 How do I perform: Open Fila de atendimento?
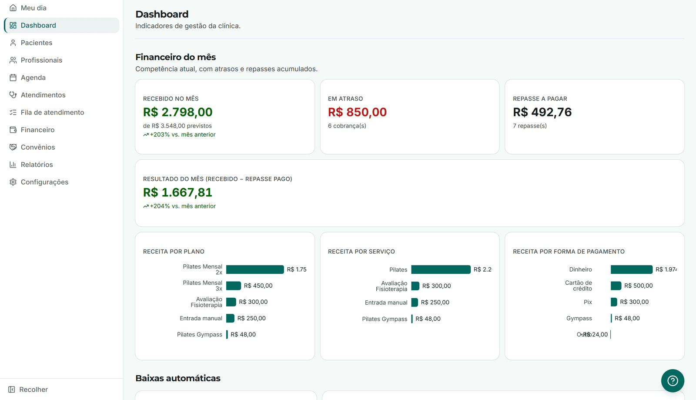[62, 112]
